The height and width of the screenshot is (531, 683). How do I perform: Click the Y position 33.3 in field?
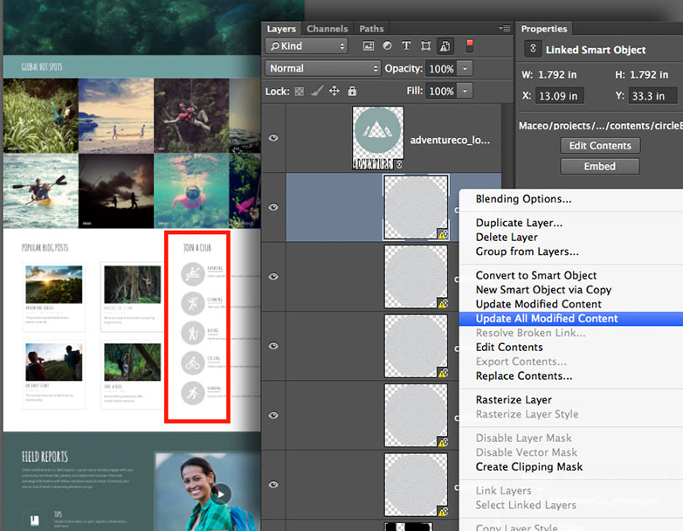652,96
